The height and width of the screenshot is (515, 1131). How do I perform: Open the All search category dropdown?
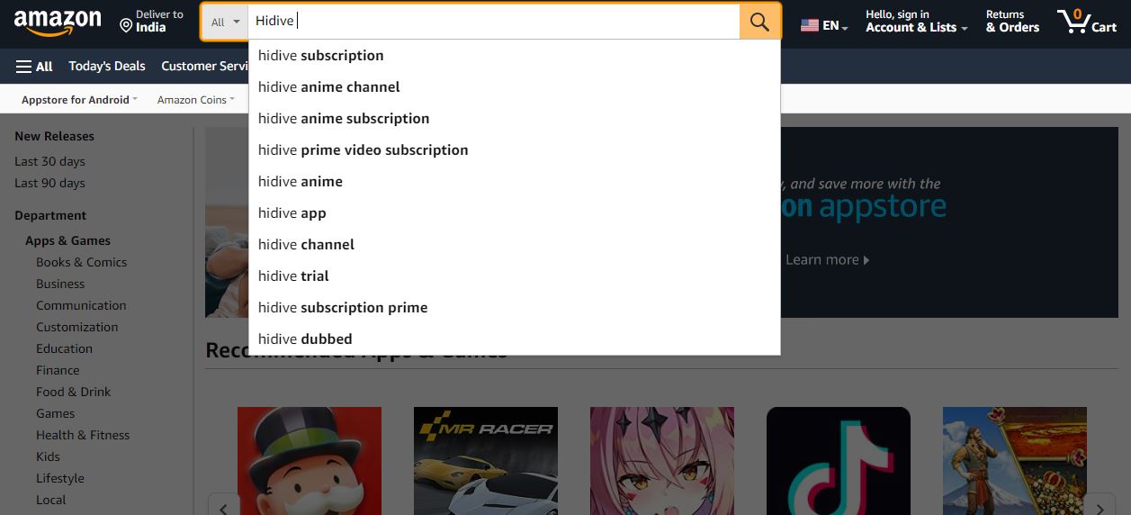point(225,22)
